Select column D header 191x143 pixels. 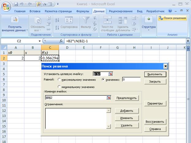[67, 48]
